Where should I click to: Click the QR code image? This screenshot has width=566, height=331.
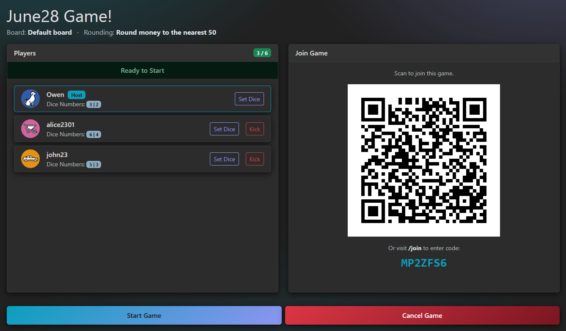point(424,160)
